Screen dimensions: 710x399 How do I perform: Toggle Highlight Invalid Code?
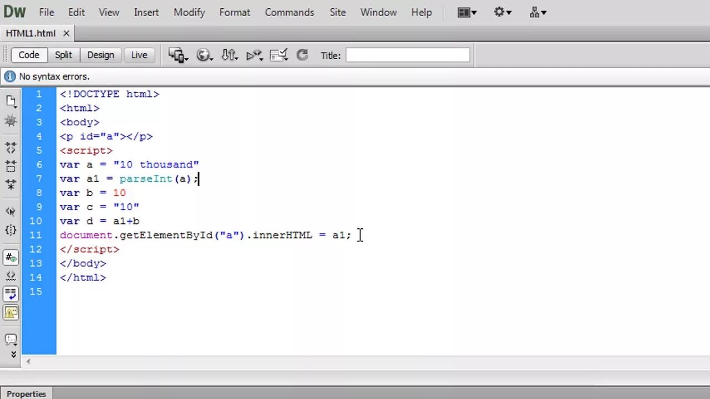pyautogui.click(x=11, y=275)
